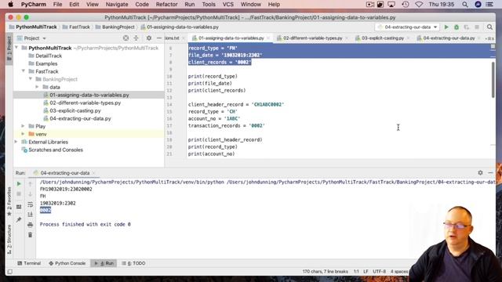Clear Run console with trash icon
This screenshot has width=502, height=282.
tap(30, 235)
